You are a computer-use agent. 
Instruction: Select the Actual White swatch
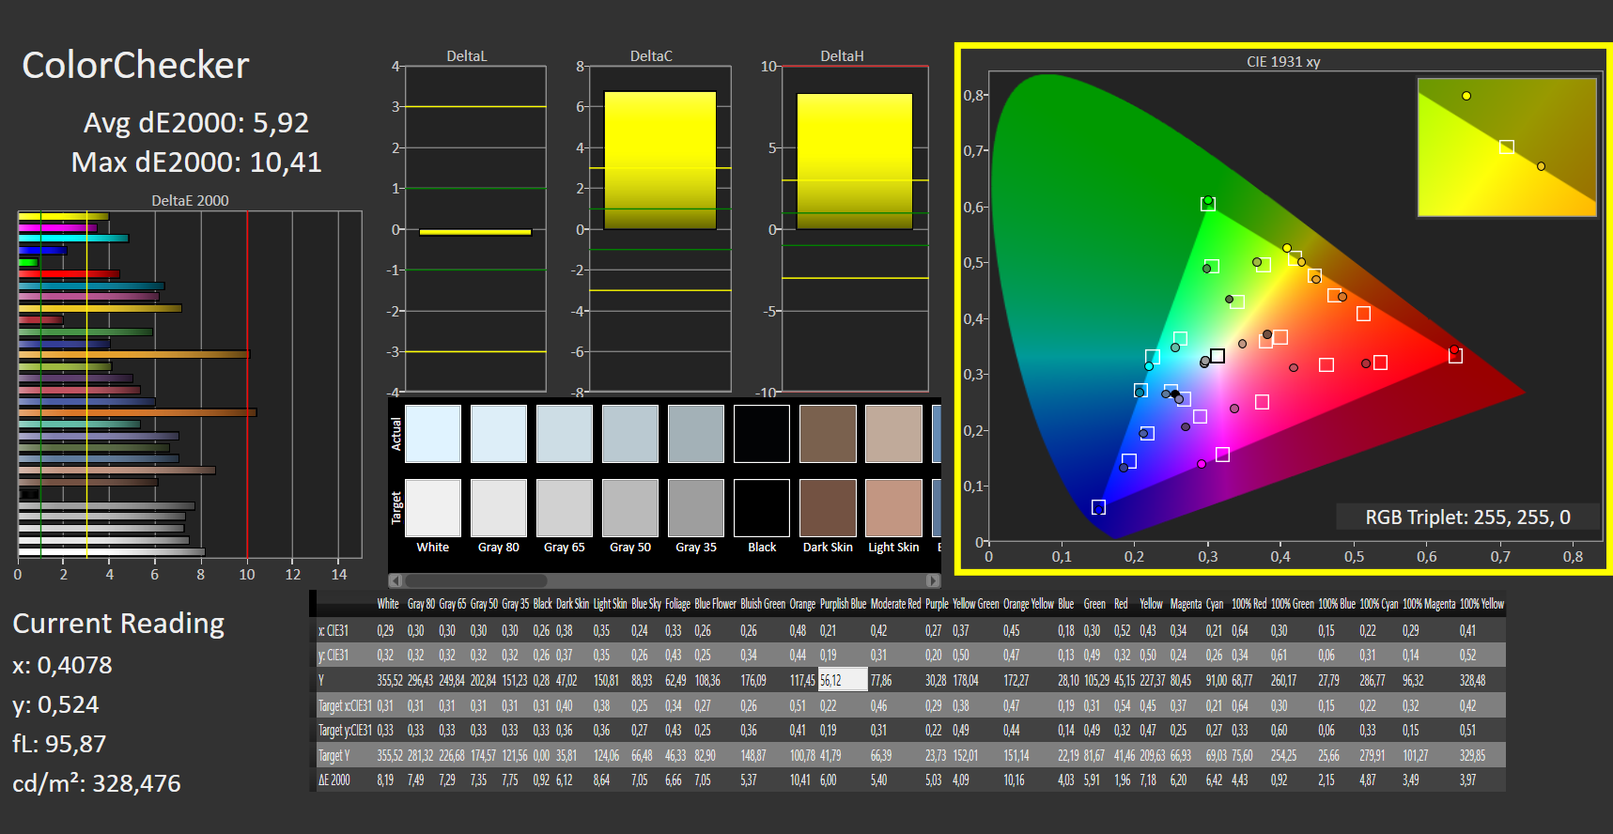(x=433, y=434)
